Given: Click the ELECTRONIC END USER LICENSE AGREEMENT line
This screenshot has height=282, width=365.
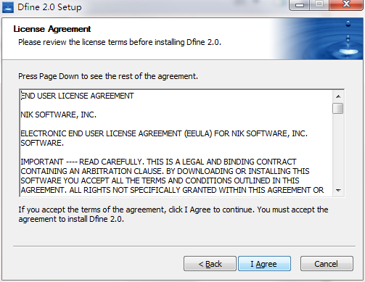Looking at the screenshot, I should [164, 138].
